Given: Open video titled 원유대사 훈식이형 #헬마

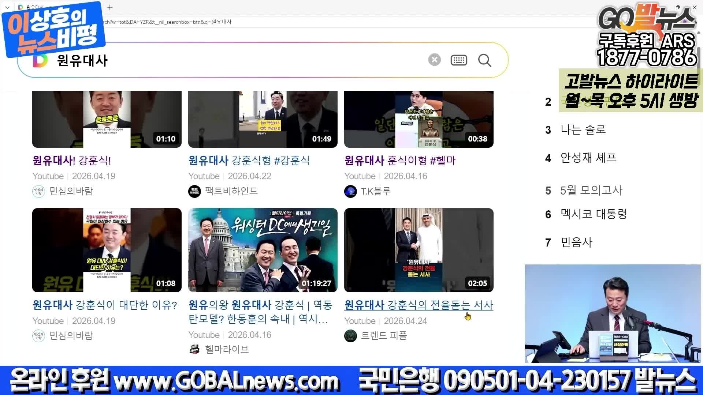Looking at the screenshot, I should (400, 160).
